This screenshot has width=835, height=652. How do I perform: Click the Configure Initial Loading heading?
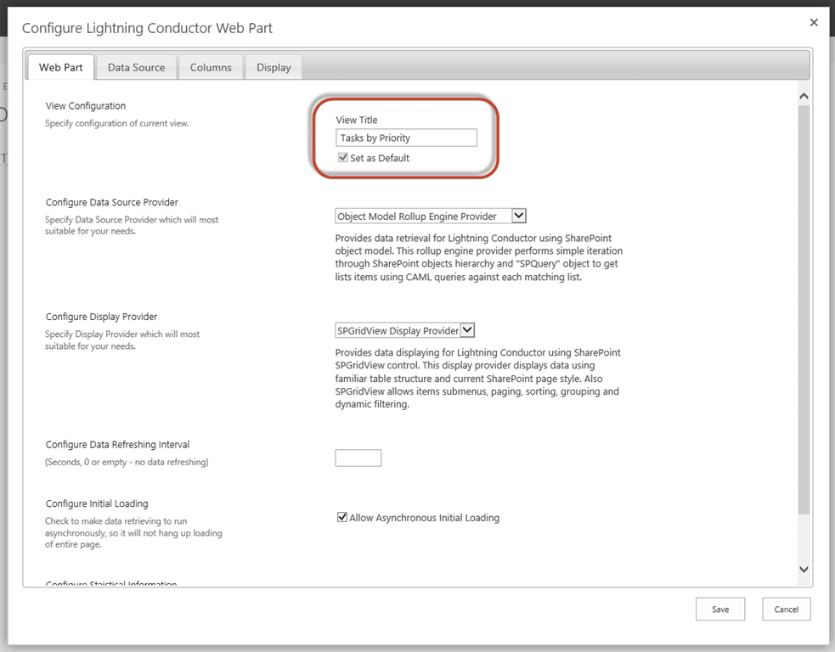click(97, 503)
